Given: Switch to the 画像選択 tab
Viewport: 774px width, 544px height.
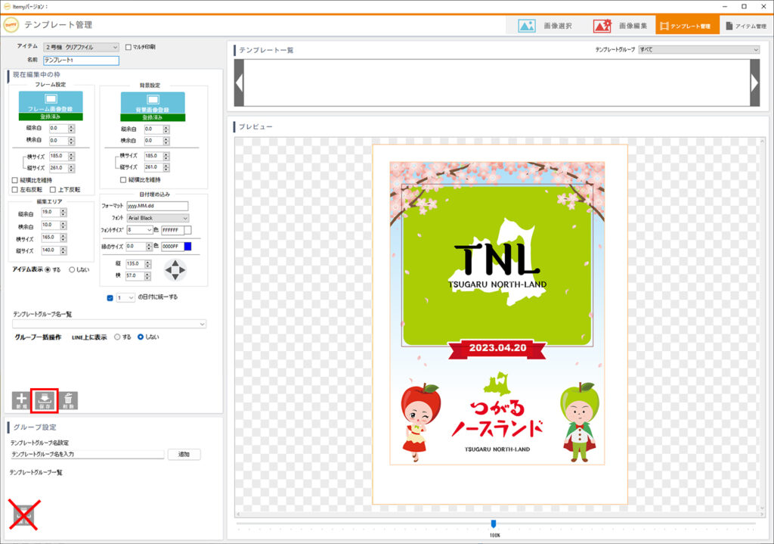Looking at the screenshot, I should (545, 26).
